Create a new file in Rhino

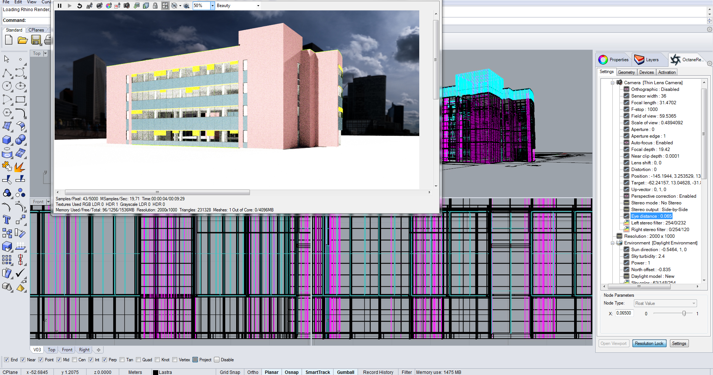pos(9,40)
